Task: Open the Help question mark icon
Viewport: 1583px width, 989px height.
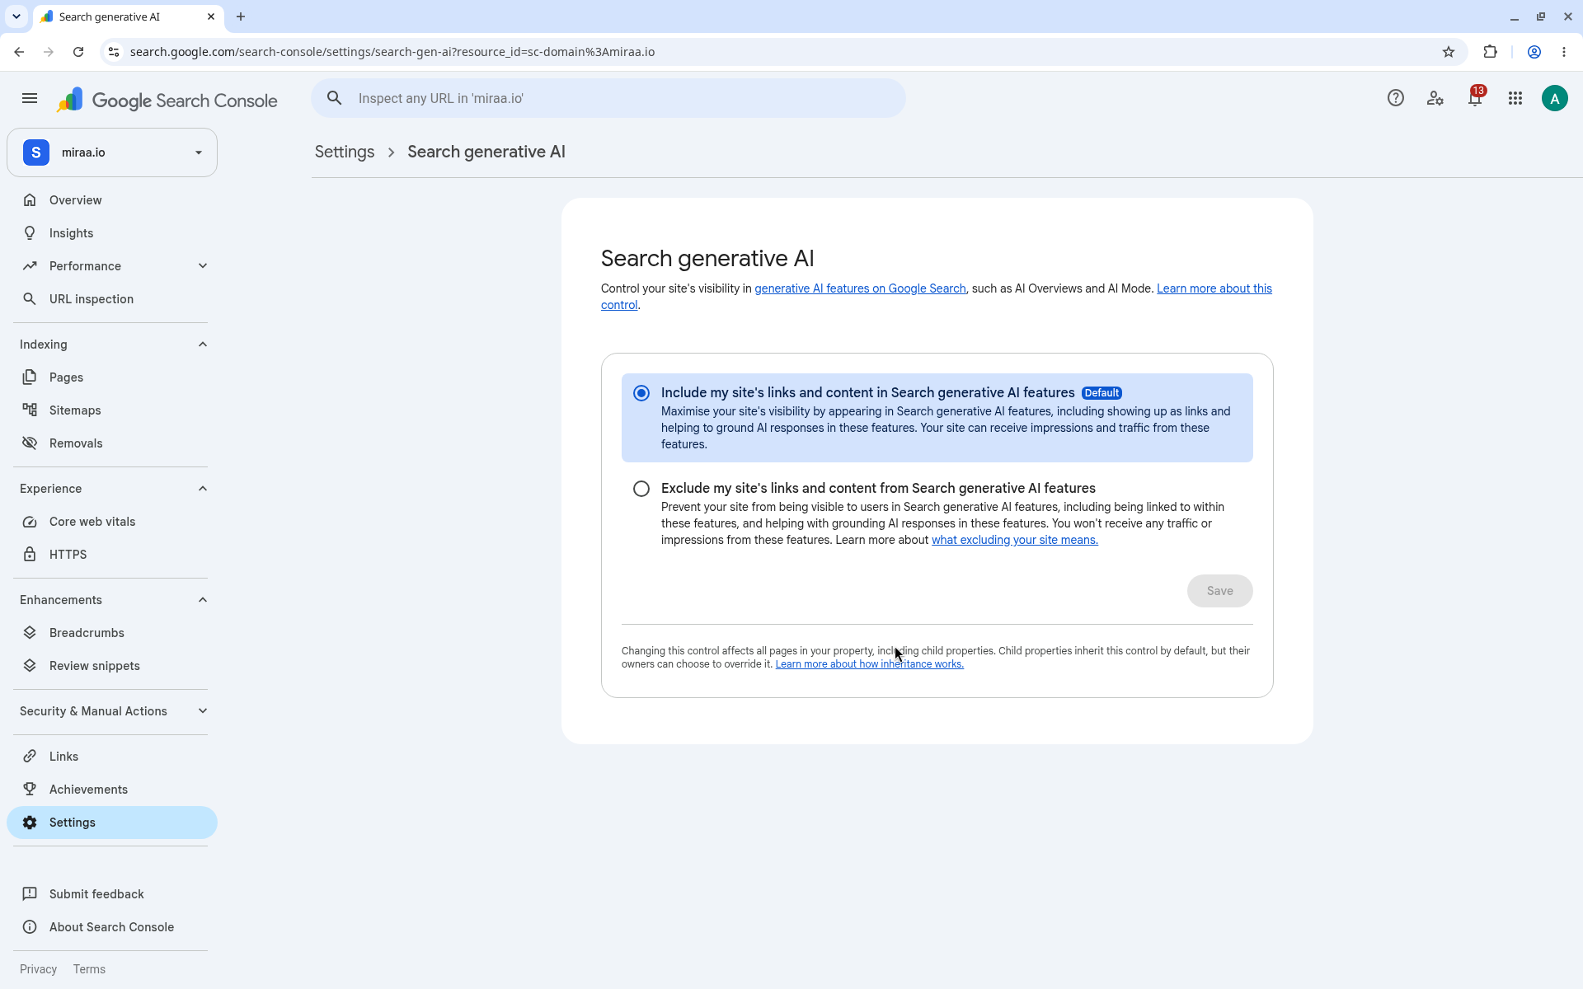Action: click(x=1395, y=99)
